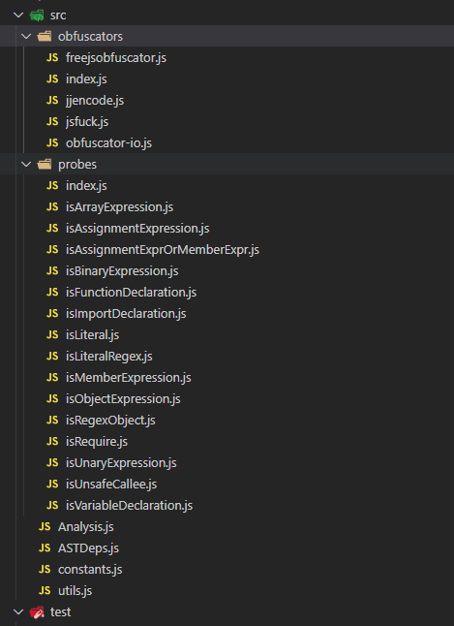Click JS icon beside isObjectExpression.js
Viewport: 454px width, 626px height.
coord(52,398)
